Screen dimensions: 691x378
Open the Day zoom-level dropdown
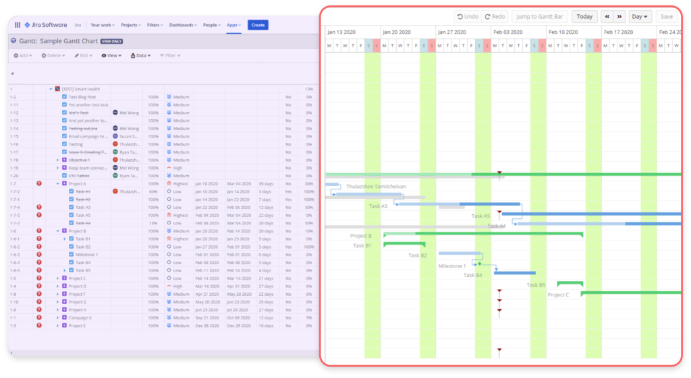[x=640, y=17]
